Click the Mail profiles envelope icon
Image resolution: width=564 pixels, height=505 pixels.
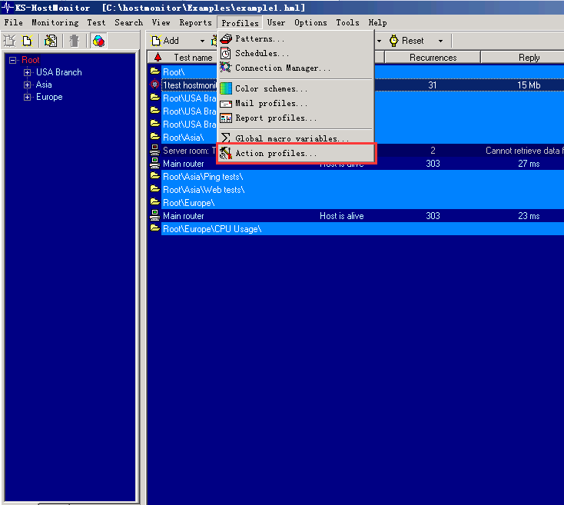[226, 104]
